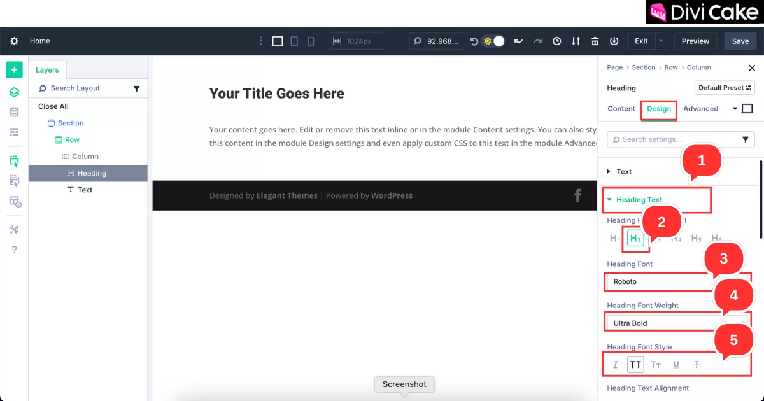
Task: Toggle underline heading font style
Action: tap(676, 365)
